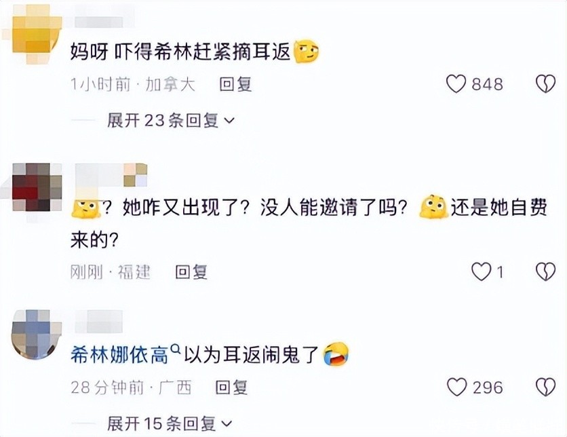The height and width of the screenshot is (437, 567).
Task: Like the comment with 296 likes
Action: tap(457, 387)
